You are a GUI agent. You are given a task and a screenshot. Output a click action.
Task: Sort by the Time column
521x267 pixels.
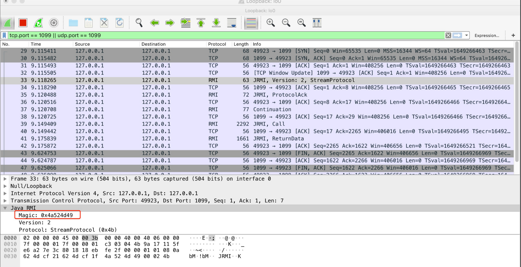[x=51, y=44]
